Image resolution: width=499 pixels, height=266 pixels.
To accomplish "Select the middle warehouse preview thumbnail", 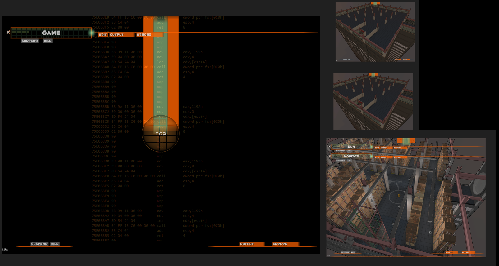I will click(373, 101).
